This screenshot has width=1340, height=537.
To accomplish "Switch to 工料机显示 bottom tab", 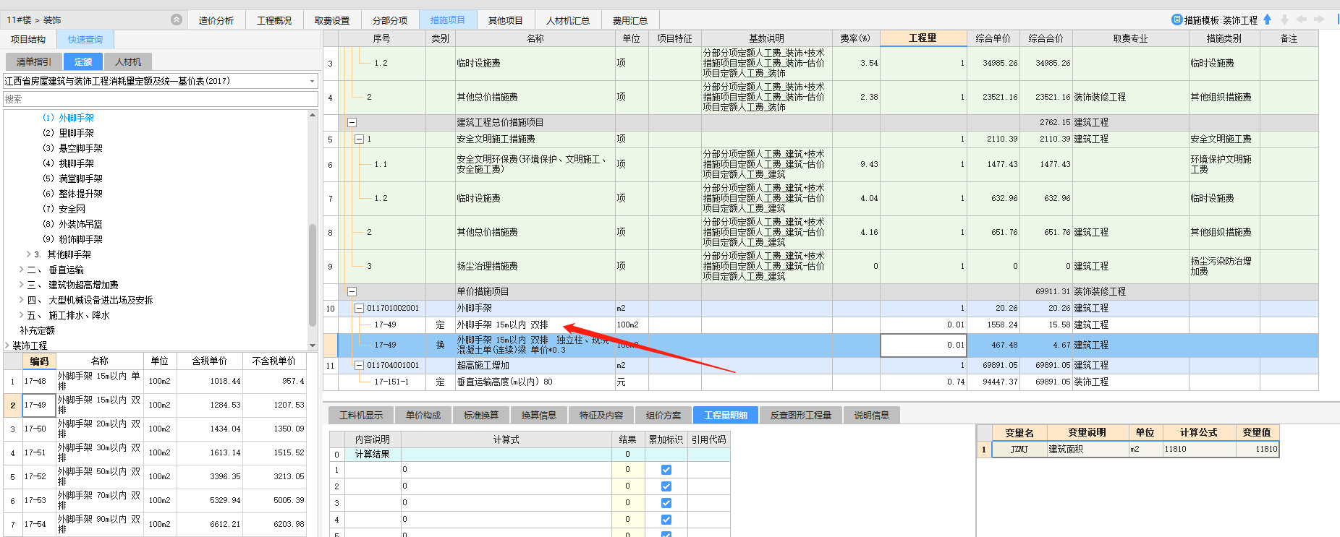I will coord(361,415).
